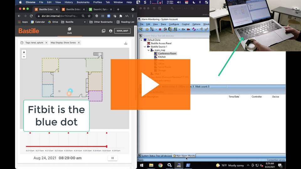Open the Options menu in Alarm Monitoring

pyautogui.click(x=196, y=24)
